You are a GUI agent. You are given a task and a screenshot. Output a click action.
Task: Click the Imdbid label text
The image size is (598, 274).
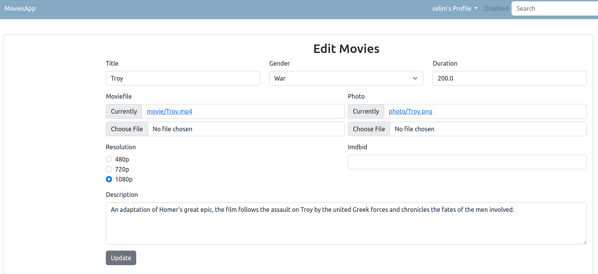357,147
